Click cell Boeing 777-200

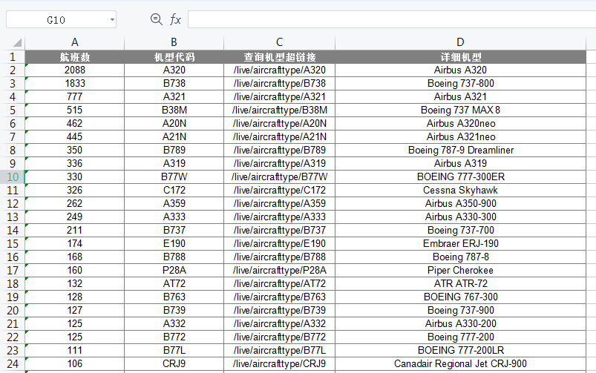(x=460, y=337)
